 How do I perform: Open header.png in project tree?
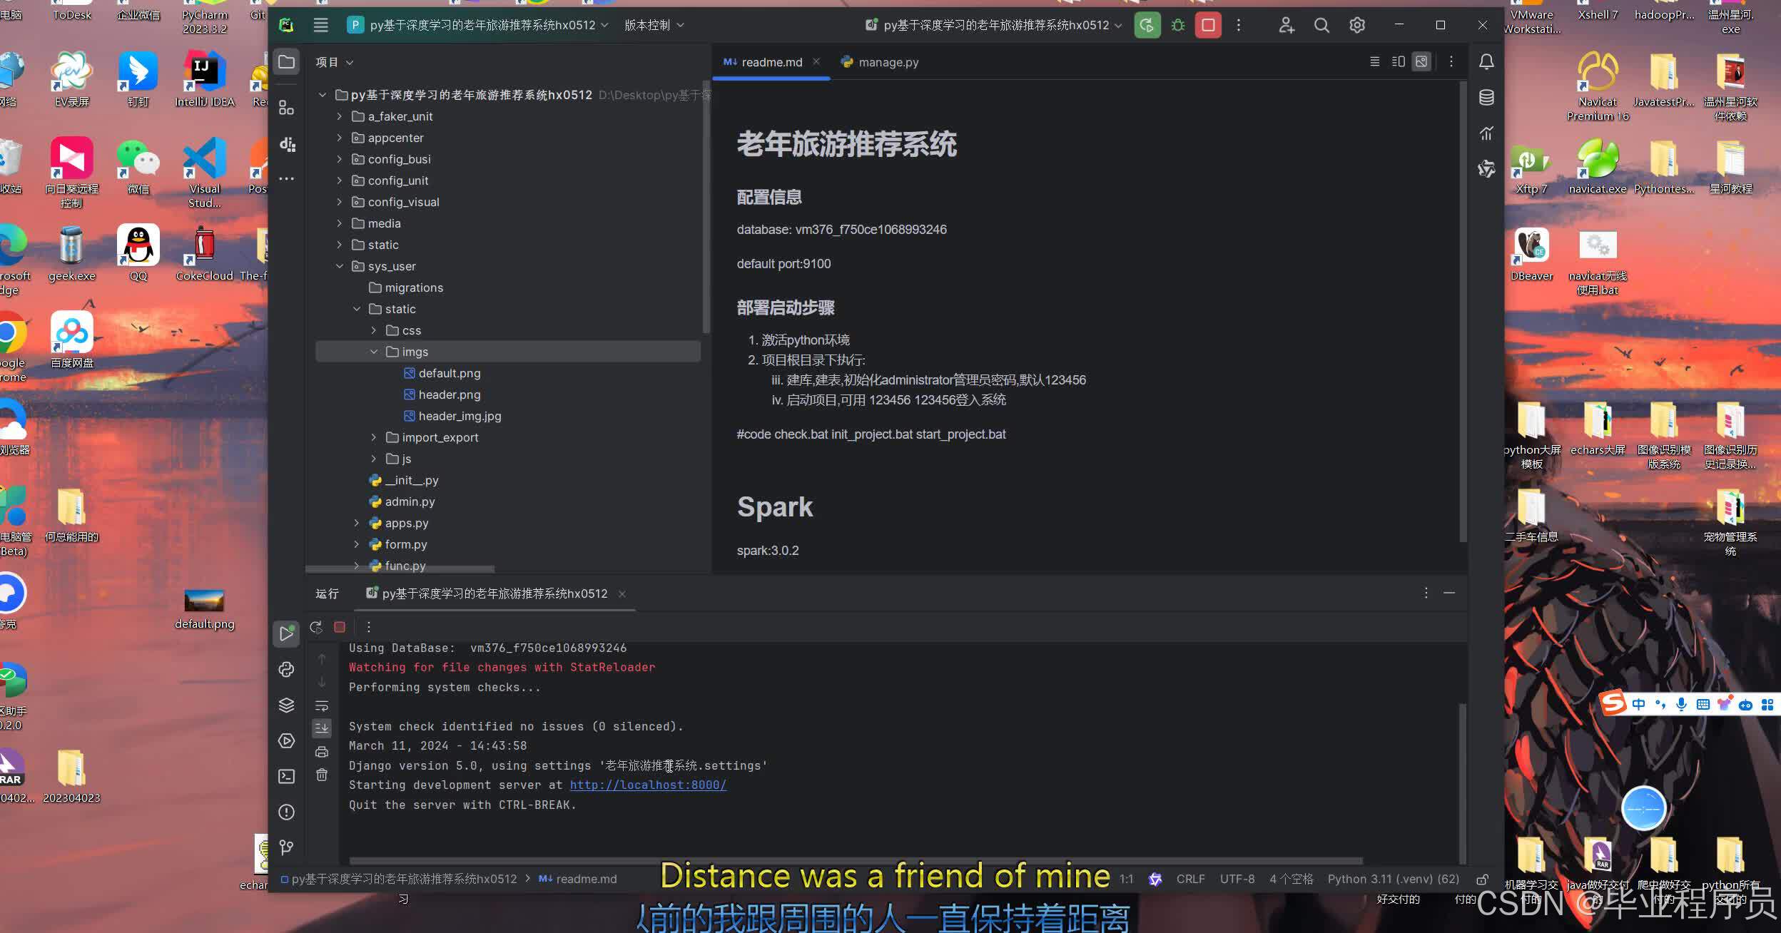[449, 394]
